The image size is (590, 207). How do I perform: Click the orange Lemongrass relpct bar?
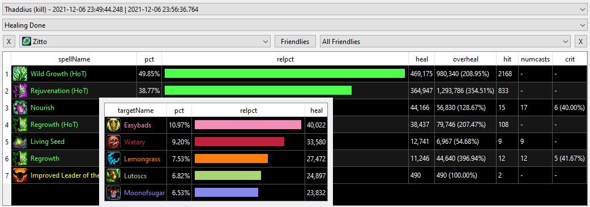[x=231, y=158]
